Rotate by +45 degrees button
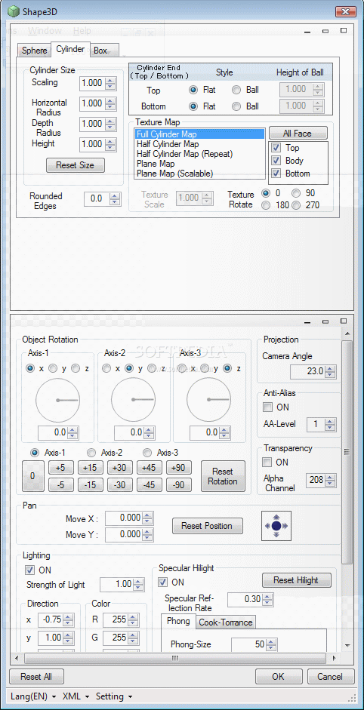The height and width of the screenshot is (710, 364). 149,467
